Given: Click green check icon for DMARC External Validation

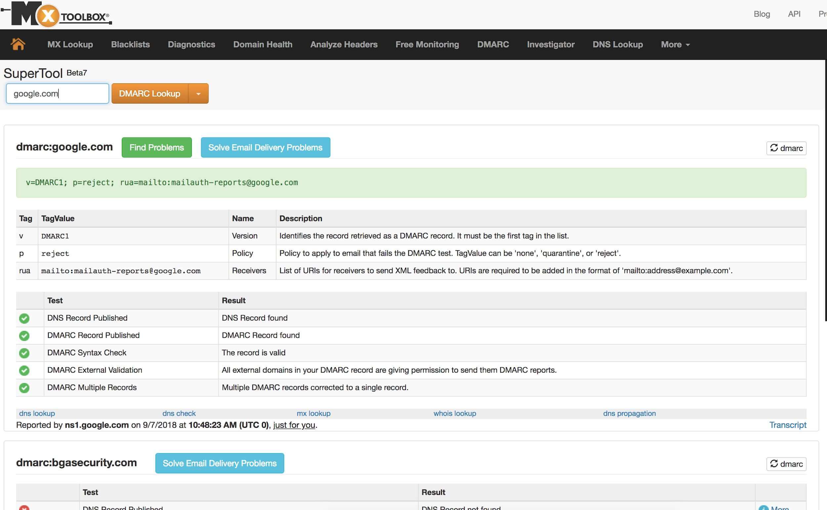Looking at the screenshot, I should (x=24, y=371).
